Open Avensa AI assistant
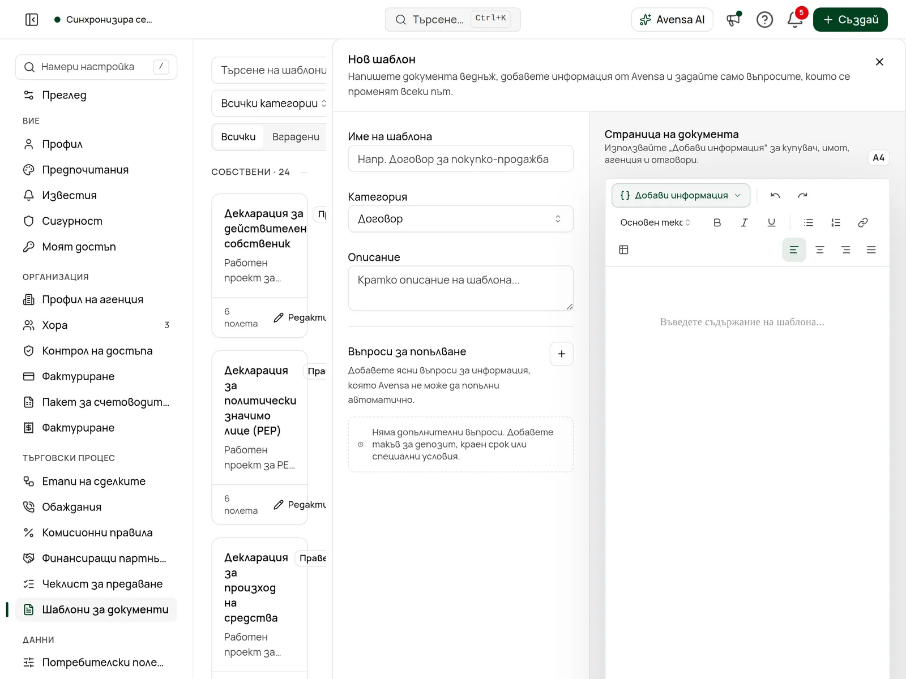The image size is (906, 679). pyautogui.click(x=672, y=20)
